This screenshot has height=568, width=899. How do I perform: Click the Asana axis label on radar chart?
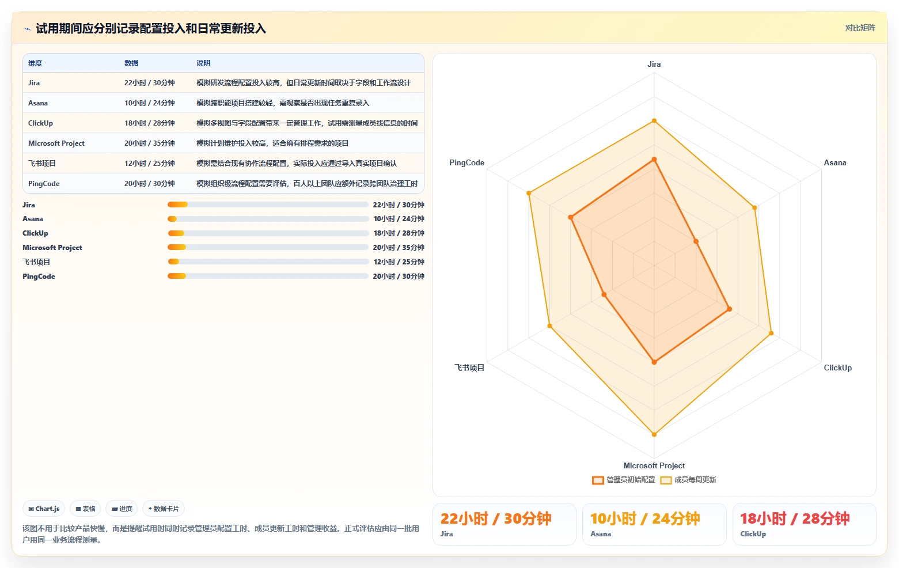[835, 163]
